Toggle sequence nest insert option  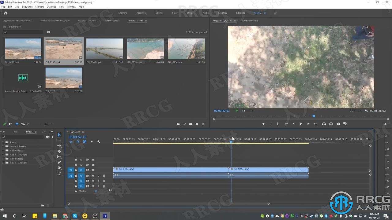click(71, 141)
